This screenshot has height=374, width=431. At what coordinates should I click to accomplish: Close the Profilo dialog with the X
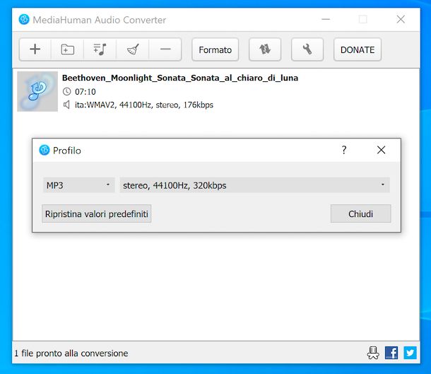click(x=381, y=150)
